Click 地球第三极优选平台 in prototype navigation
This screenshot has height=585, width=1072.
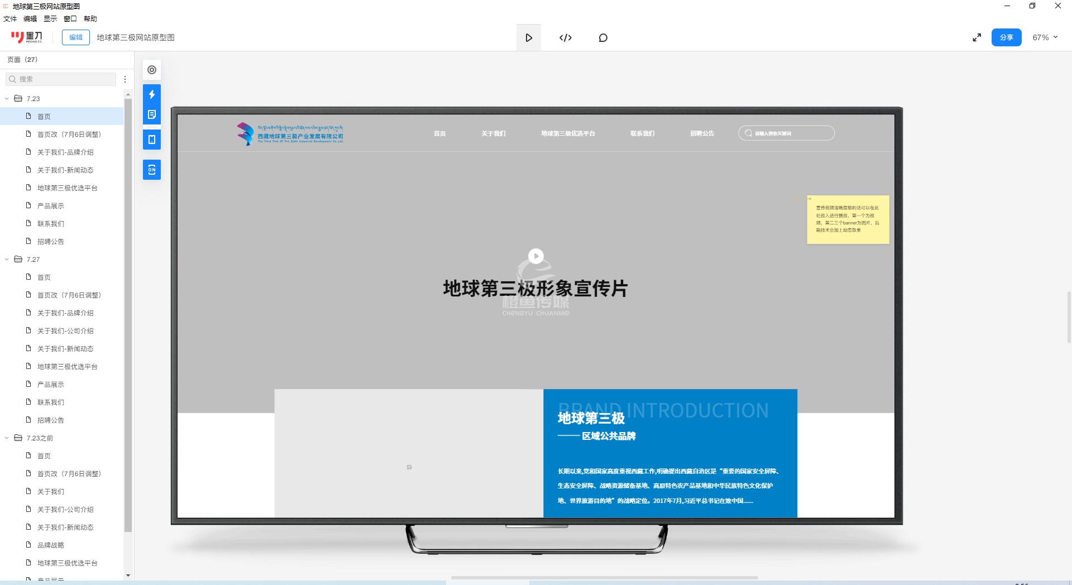pos(568,133)
